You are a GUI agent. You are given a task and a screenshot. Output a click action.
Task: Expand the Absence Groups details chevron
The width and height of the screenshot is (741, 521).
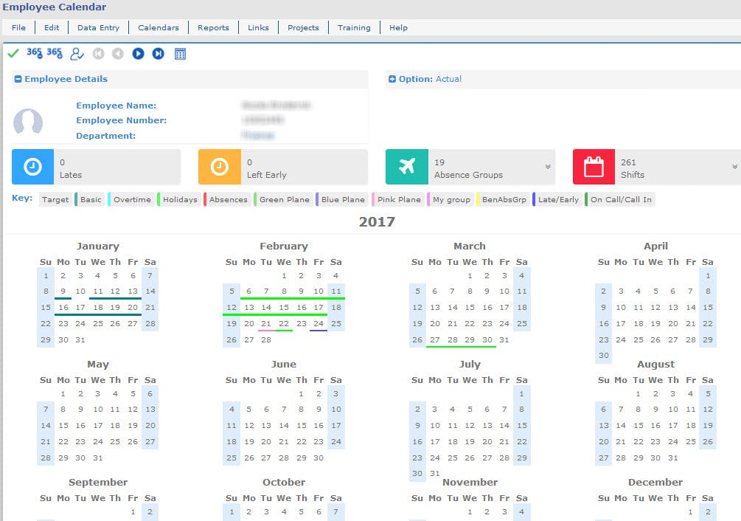pyautogui.click(x=546, y=168)
